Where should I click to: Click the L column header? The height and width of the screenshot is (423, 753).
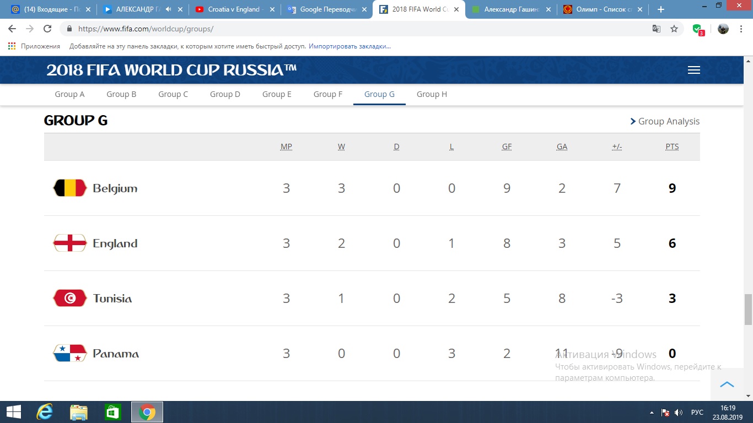tap(451, 147)
